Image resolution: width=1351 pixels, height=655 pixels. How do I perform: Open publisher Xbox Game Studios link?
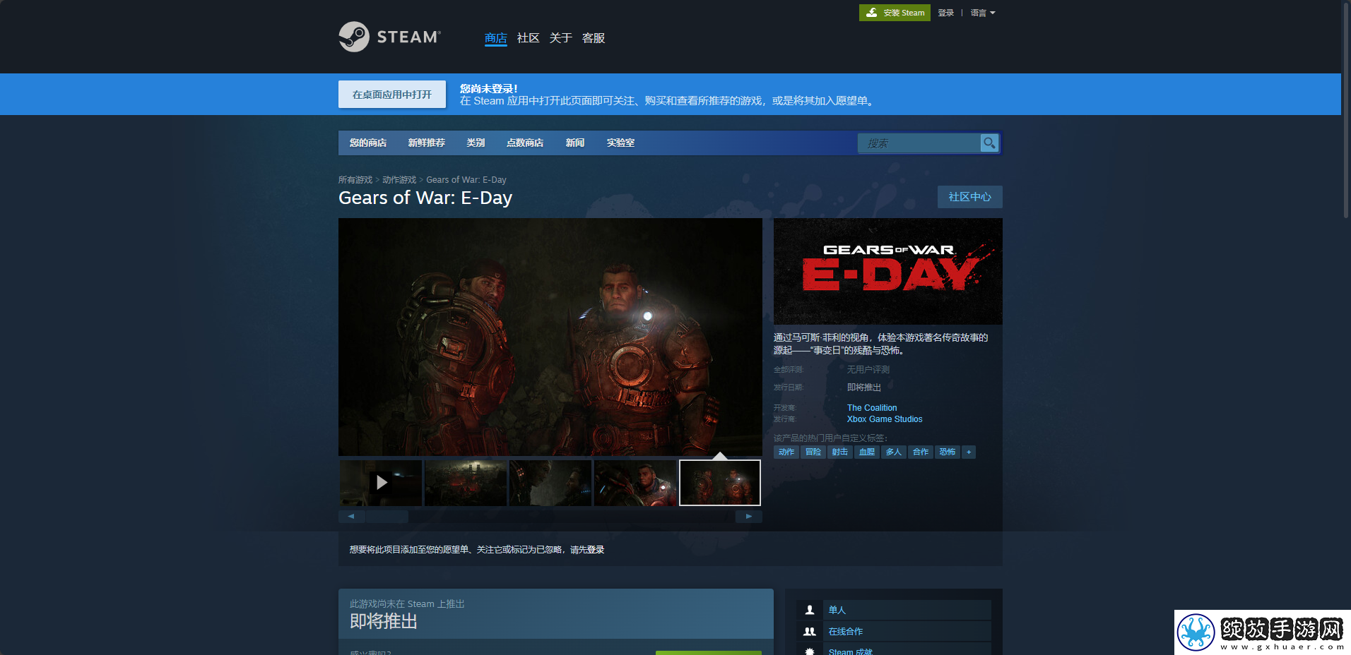point(885,419)
